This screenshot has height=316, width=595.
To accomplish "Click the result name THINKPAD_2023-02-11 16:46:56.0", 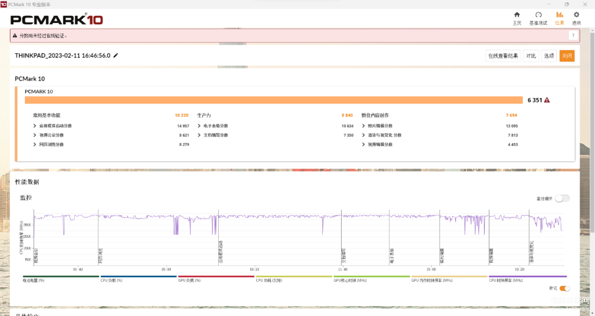I will (x=63, y=56).
